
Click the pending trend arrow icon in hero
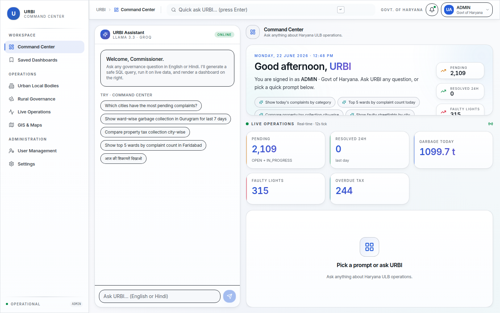(x=443, y=71)
